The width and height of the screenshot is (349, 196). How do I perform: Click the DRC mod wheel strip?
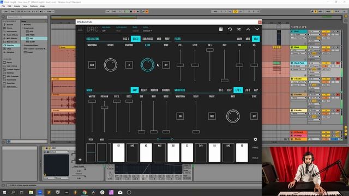(x=102, y=152)
